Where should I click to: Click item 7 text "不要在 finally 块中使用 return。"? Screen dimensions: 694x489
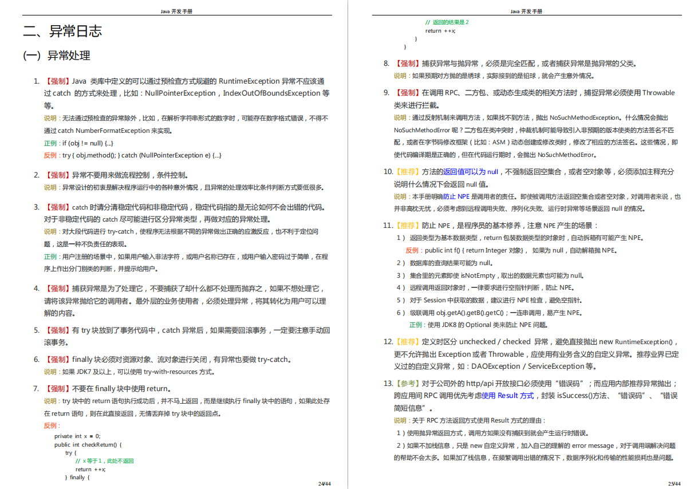click(121, 389)
